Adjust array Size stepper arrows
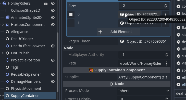186x100 pixels. (x=166, y=6)
